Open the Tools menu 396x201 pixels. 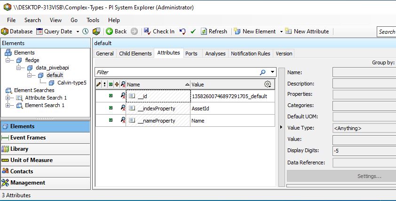coord(93,20)
